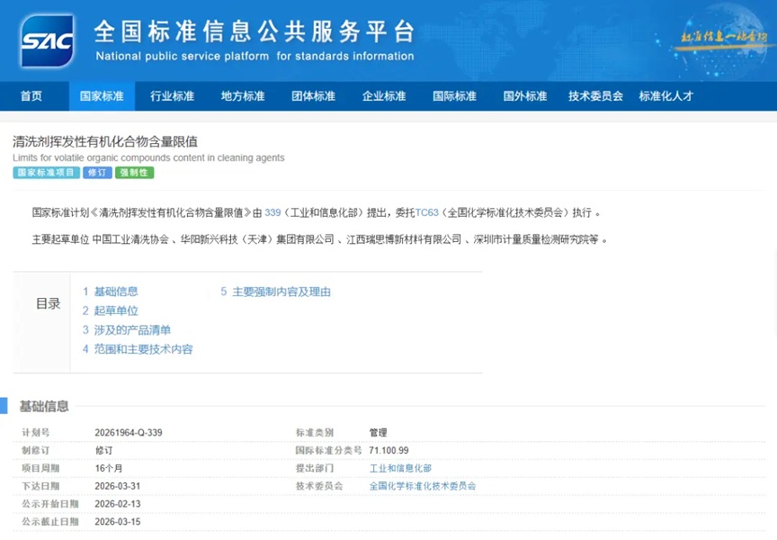Viewport: 777px width, 540px height.
Task: Select the 国家标准 nav tab
Action: point(102,96)
